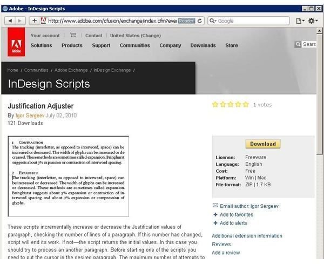Open the Reviews link
Screen dimensions: 324x264
click(x=221, y=244)
